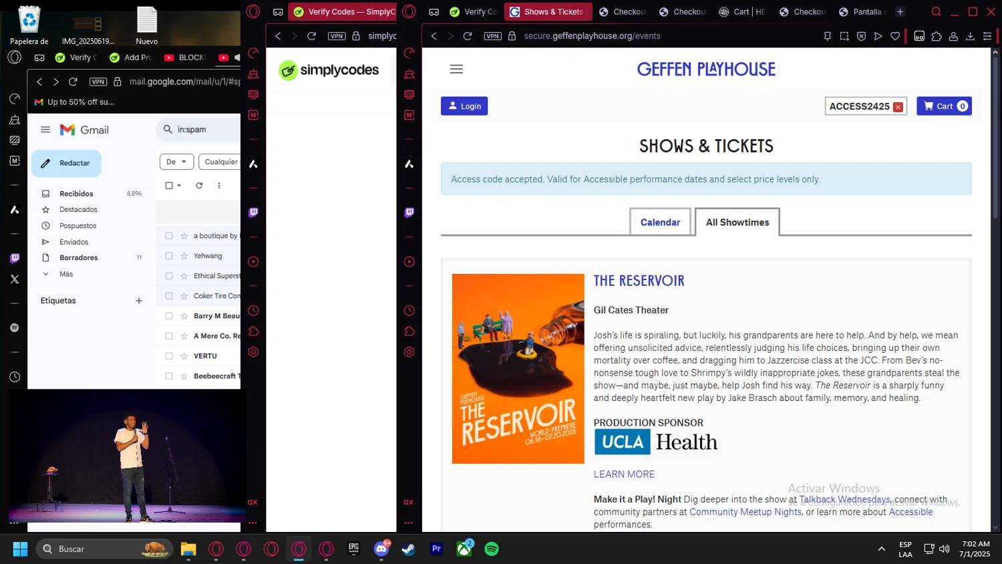Image resolution: width=1002 pixels, height=564 pixels.
Task: Open the Geffen Playhouse hamburger menu
Action: point(456,69)
